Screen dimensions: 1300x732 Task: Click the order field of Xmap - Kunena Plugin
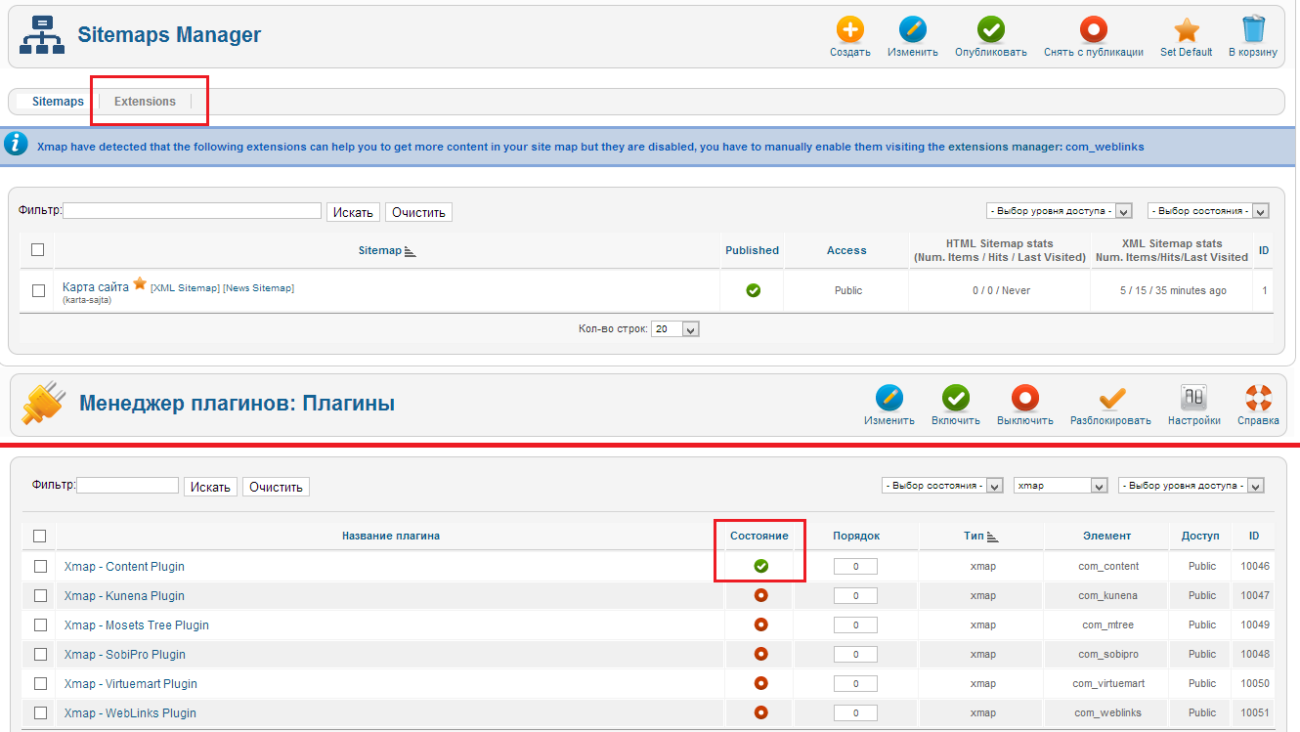click(855, 596)
